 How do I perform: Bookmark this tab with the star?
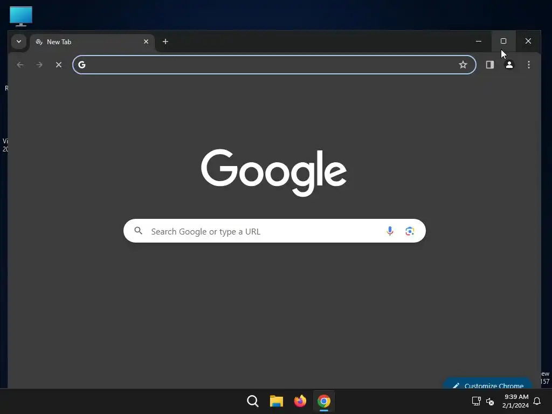click(x=463, y=65)
